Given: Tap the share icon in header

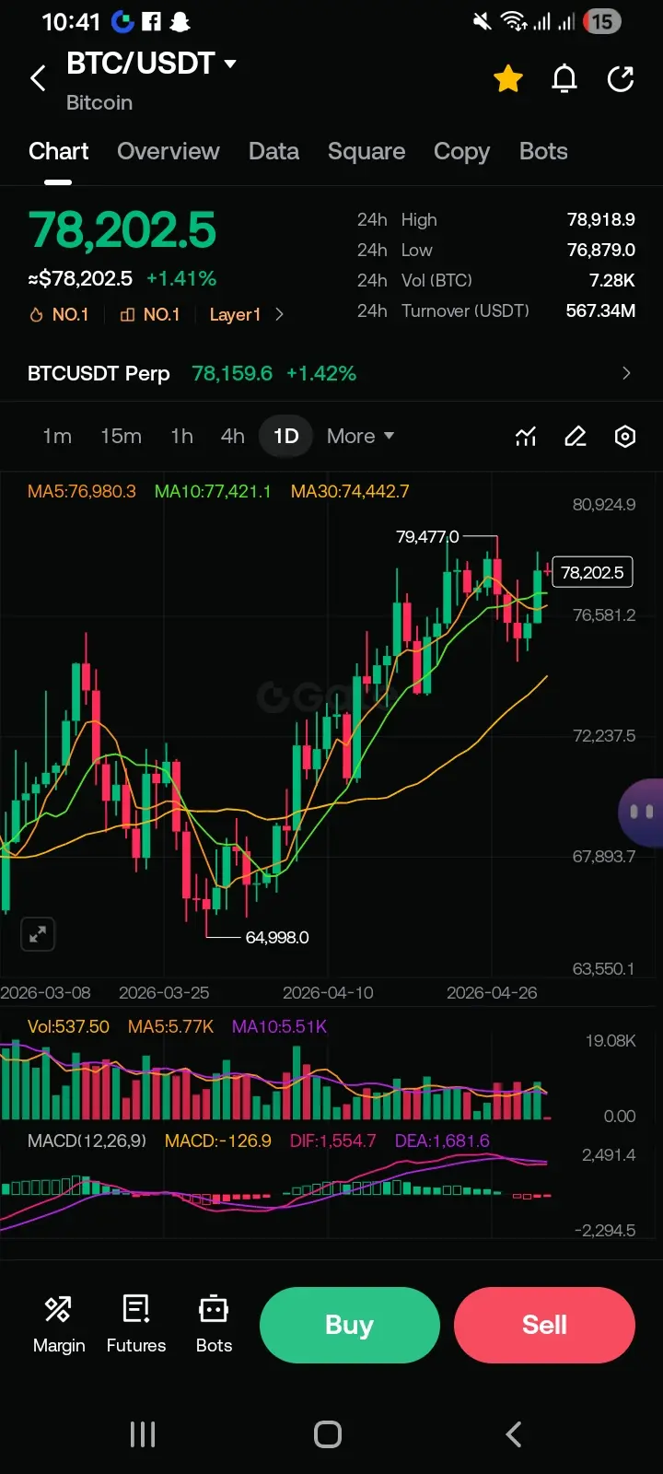Looking at the screenshot, I should [621, 79].
